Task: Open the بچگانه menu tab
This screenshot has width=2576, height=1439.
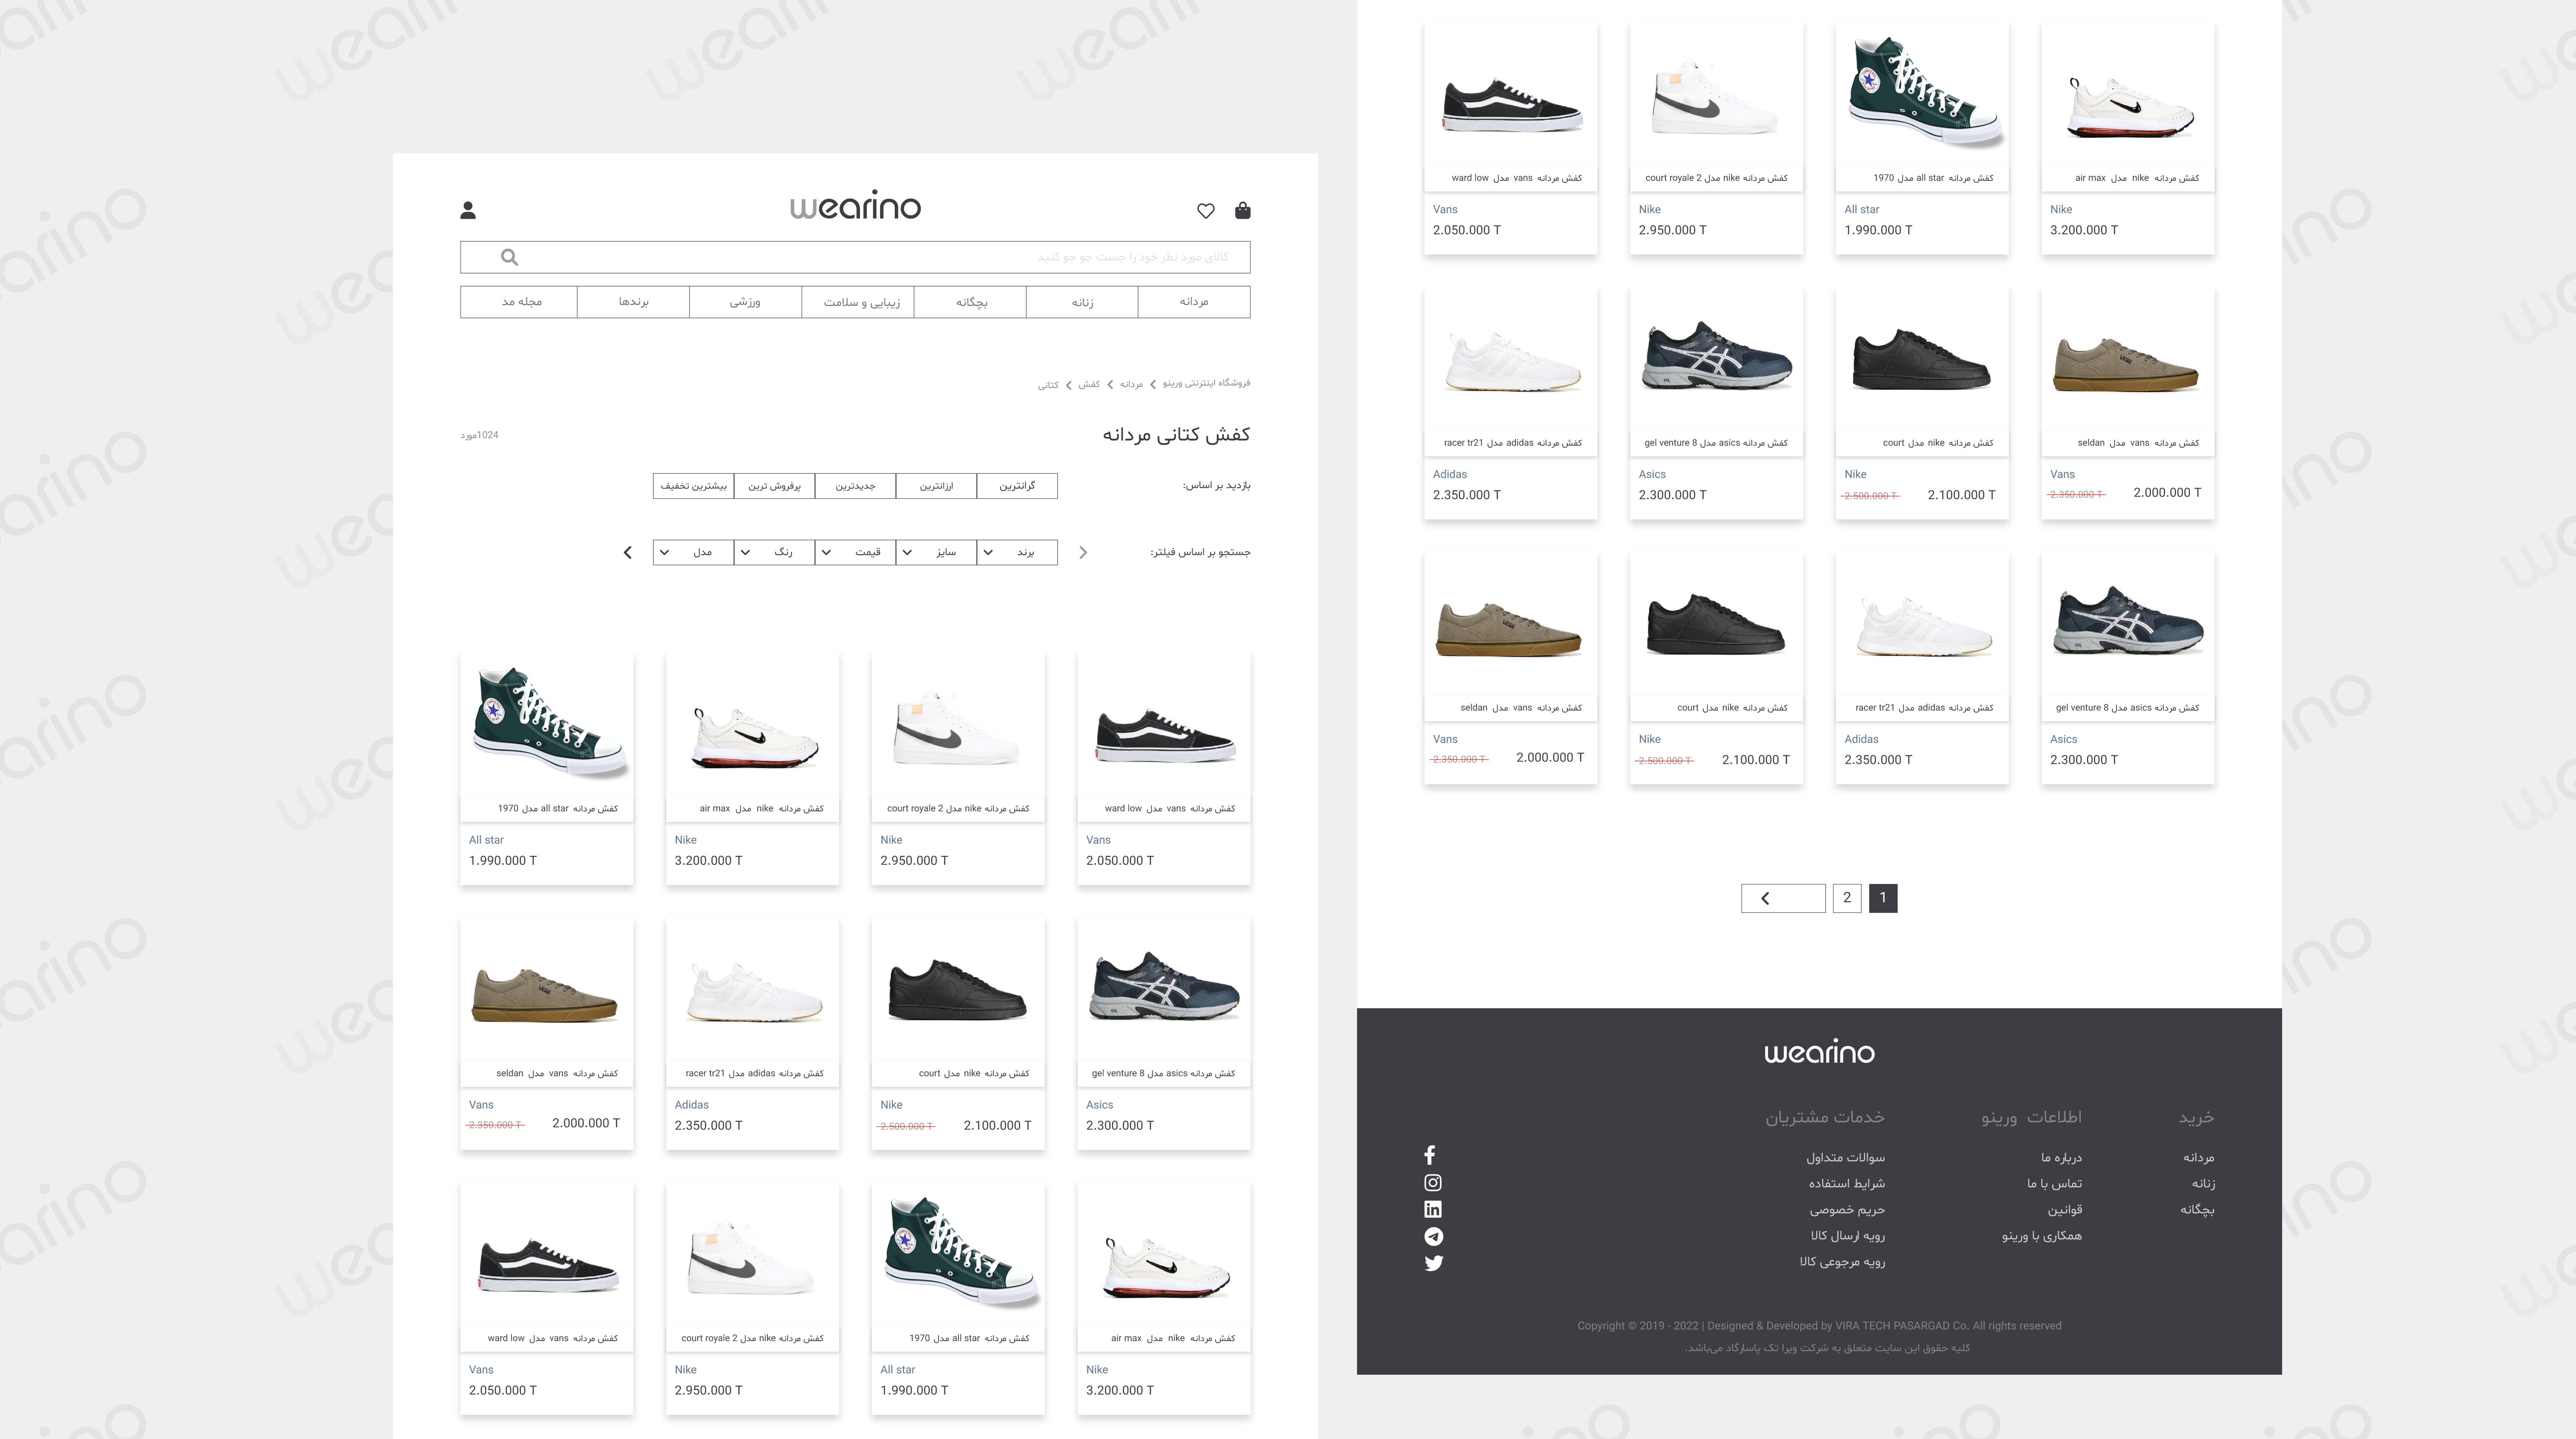Action: [x=970, y=302]
